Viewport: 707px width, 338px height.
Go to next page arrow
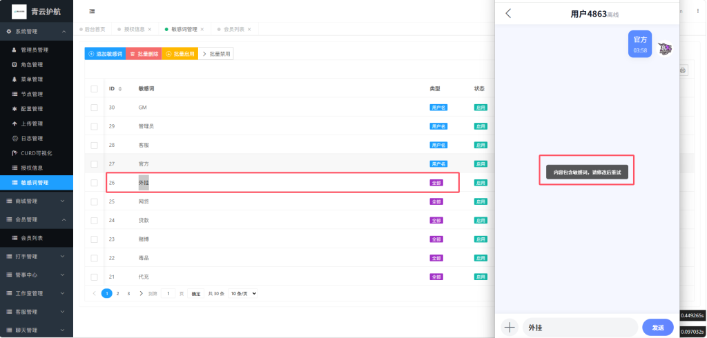click(141, 293)
